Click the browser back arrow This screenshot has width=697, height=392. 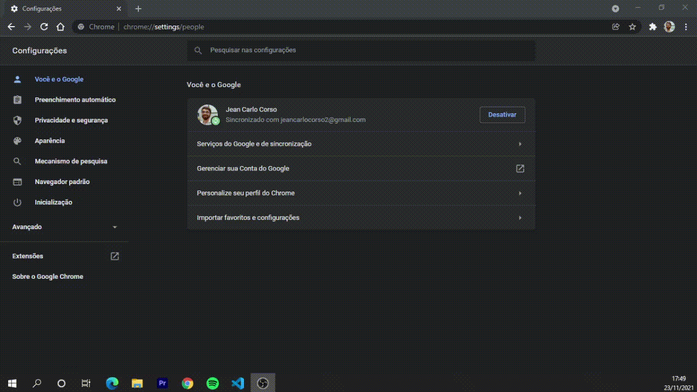11,27
